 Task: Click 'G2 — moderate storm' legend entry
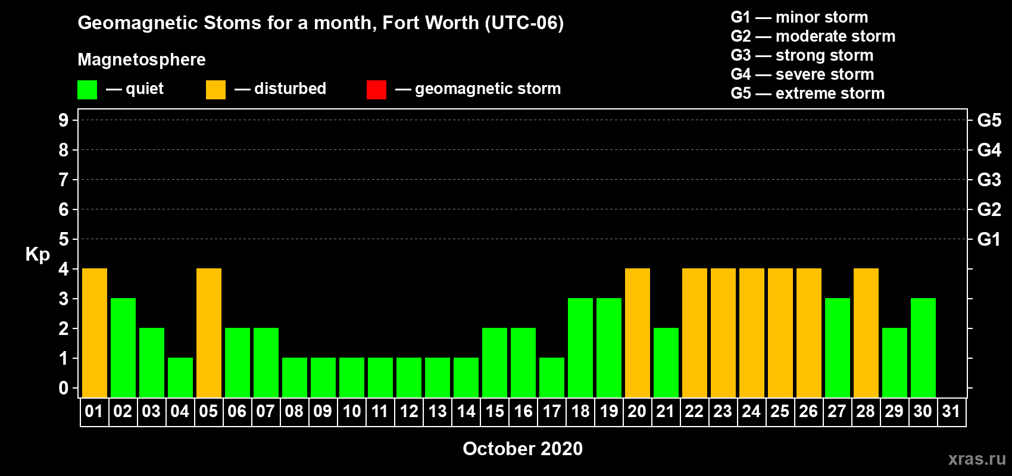click(813, 36)
